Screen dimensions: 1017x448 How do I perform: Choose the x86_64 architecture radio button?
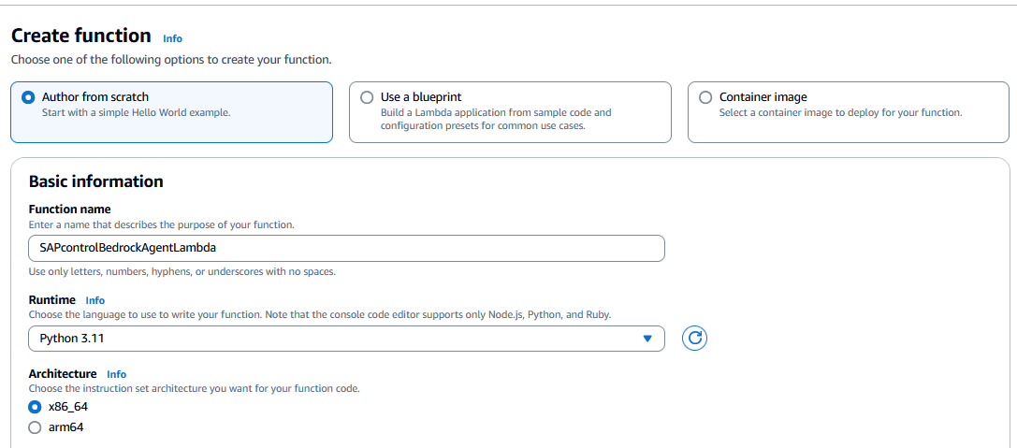point(35,407)
